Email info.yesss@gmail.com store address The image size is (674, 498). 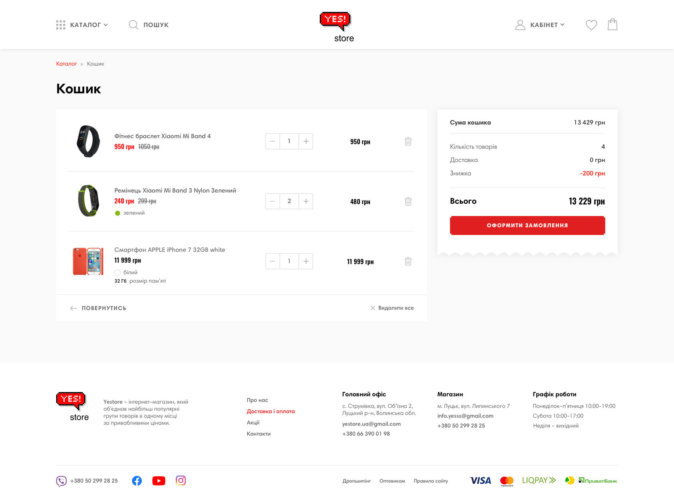point(465,416)
